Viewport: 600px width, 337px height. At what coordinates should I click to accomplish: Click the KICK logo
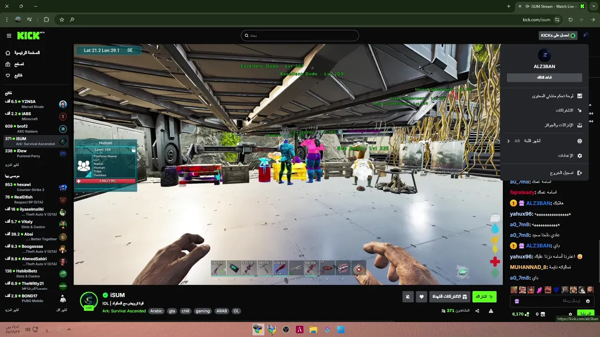30,36
